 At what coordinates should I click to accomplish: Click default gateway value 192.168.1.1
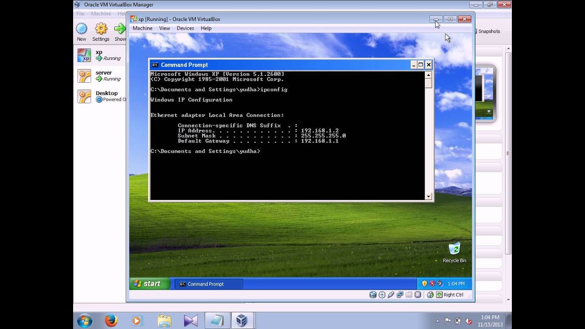(320, 141)
